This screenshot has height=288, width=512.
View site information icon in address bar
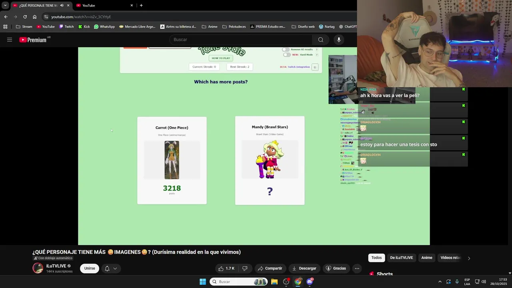[46, 17]
